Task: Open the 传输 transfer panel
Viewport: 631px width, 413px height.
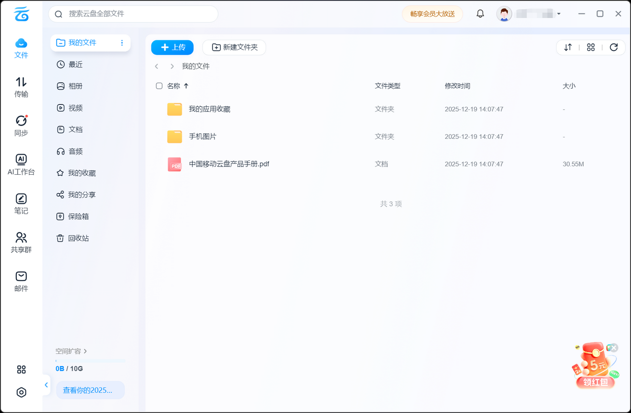Action: pyautogui.click(x=21, y=88)
